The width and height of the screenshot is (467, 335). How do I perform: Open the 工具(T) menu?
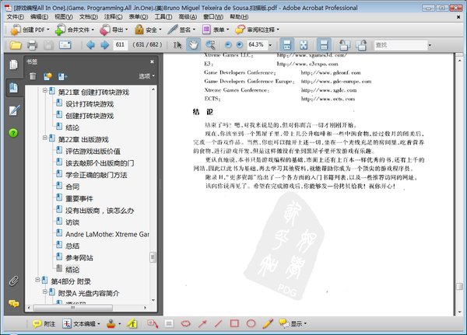tap(163, 16)
